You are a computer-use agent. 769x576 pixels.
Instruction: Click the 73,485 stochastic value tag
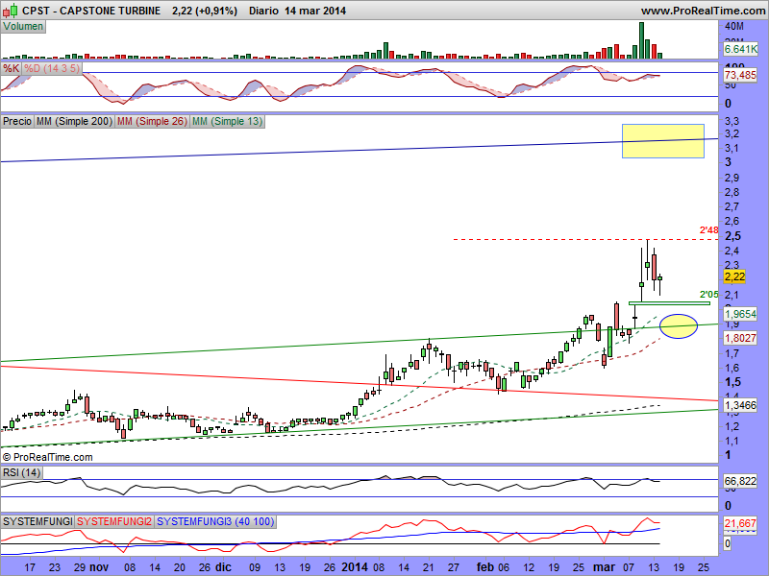740,75
